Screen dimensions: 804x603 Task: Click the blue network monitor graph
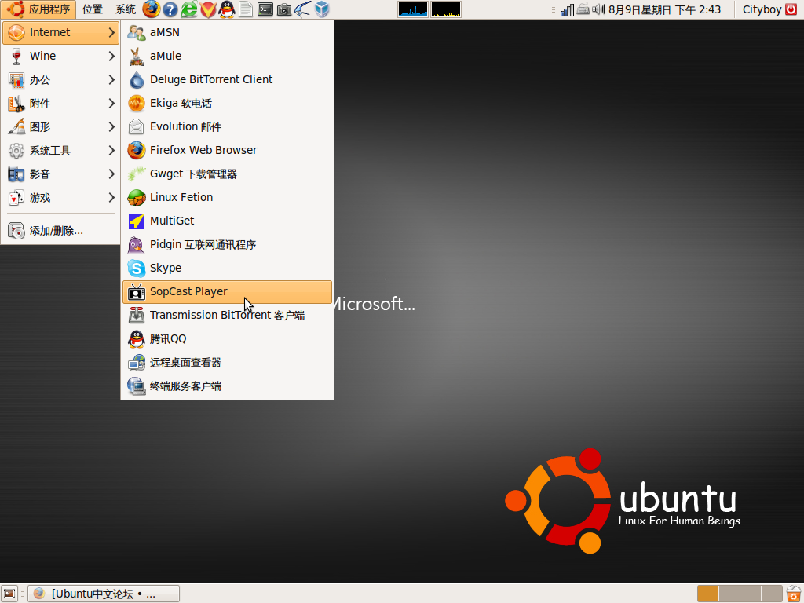413,9
